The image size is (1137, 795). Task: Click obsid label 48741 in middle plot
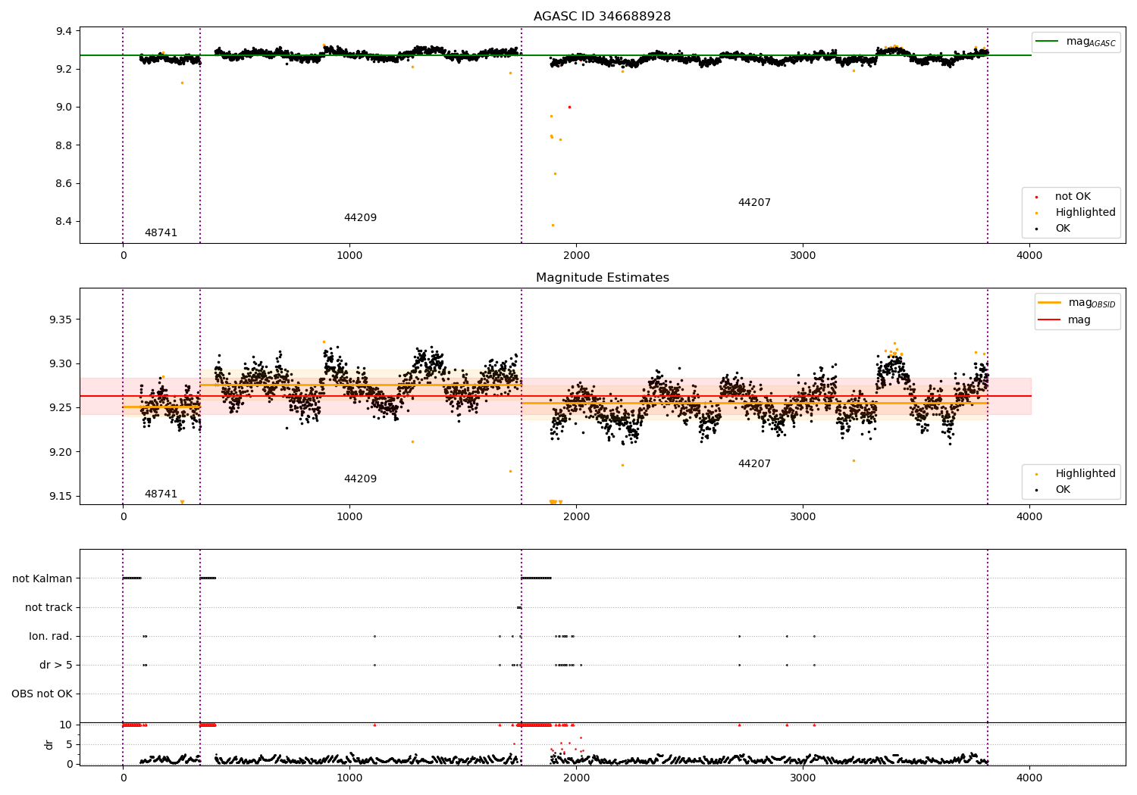coord(161,494)
